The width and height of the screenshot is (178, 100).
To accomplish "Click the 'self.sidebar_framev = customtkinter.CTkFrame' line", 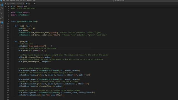I will coord(49,71).
